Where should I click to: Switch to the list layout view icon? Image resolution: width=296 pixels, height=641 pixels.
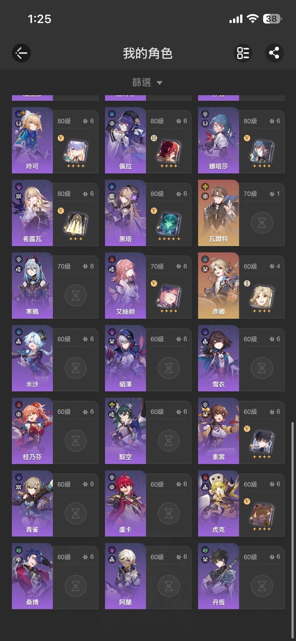coord(243,53)
